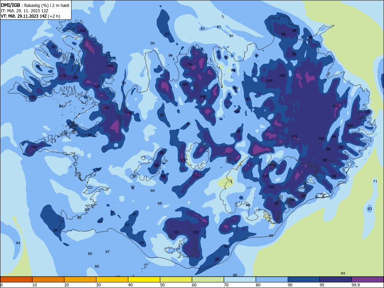
Task: Select the purple above-99.9 legend swatch
Action: tap(367, 280)
